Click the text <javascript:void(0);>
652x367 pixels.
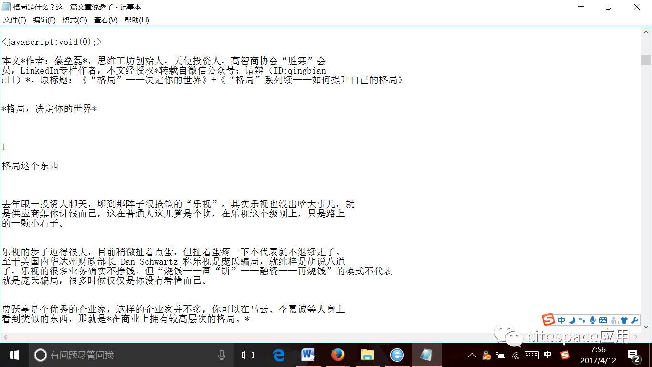(x=52, y=42)
